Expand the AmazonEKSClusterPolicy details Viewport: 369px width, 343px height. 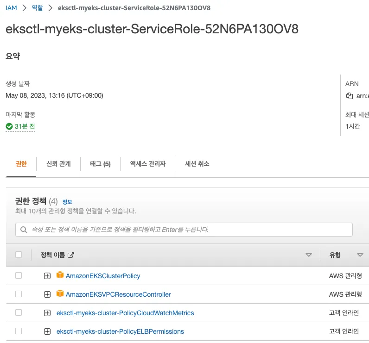point(47,276)
